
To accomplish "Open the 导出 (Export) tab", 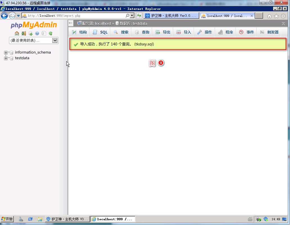I will [163, 32].
